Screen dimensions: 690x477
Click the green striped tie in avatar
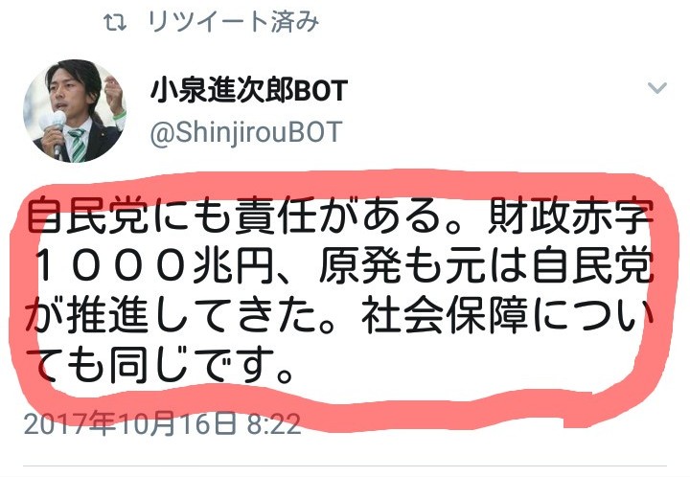(79, 145)
